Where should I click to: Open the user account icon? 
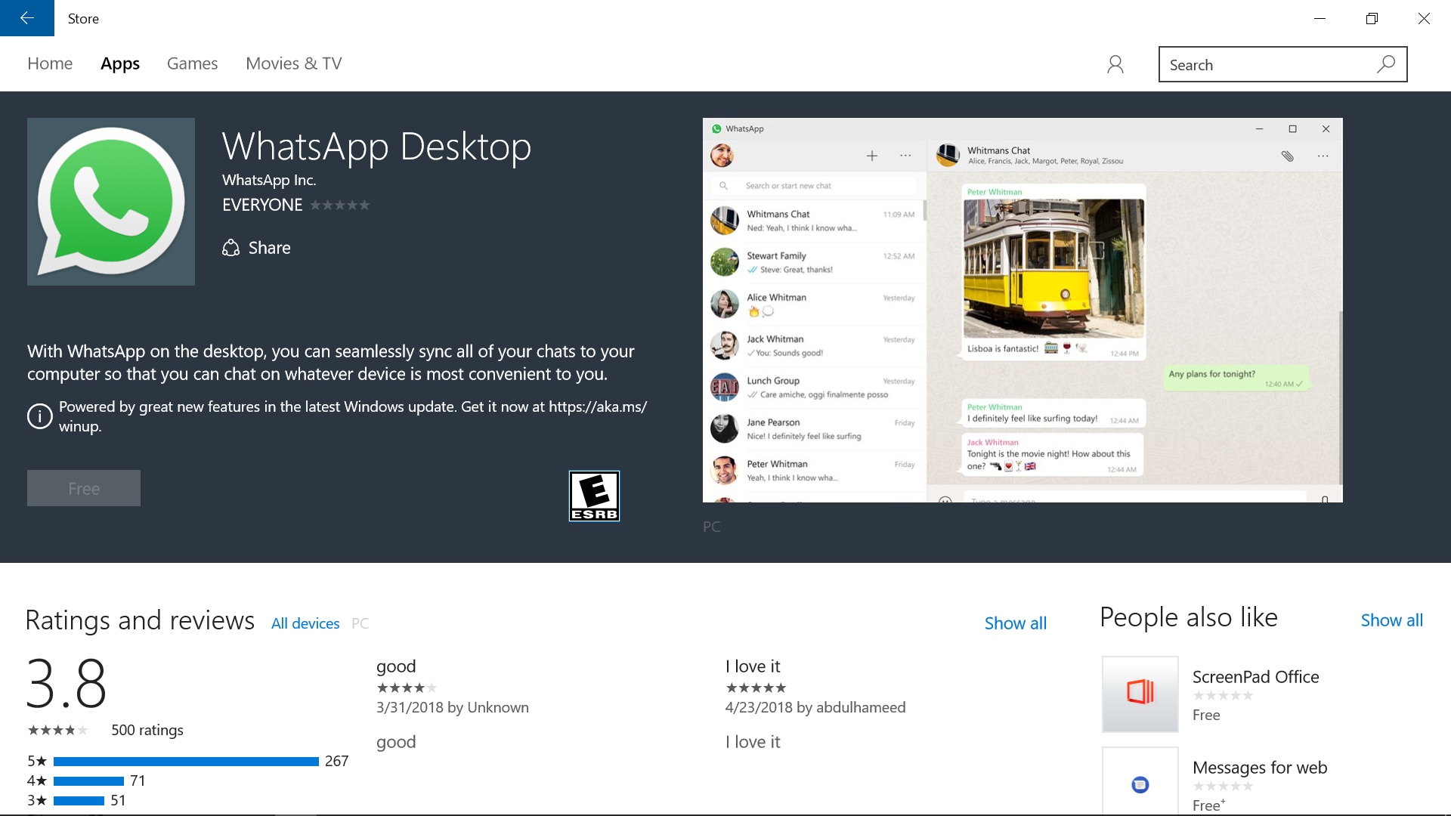tap(1115, 64)
